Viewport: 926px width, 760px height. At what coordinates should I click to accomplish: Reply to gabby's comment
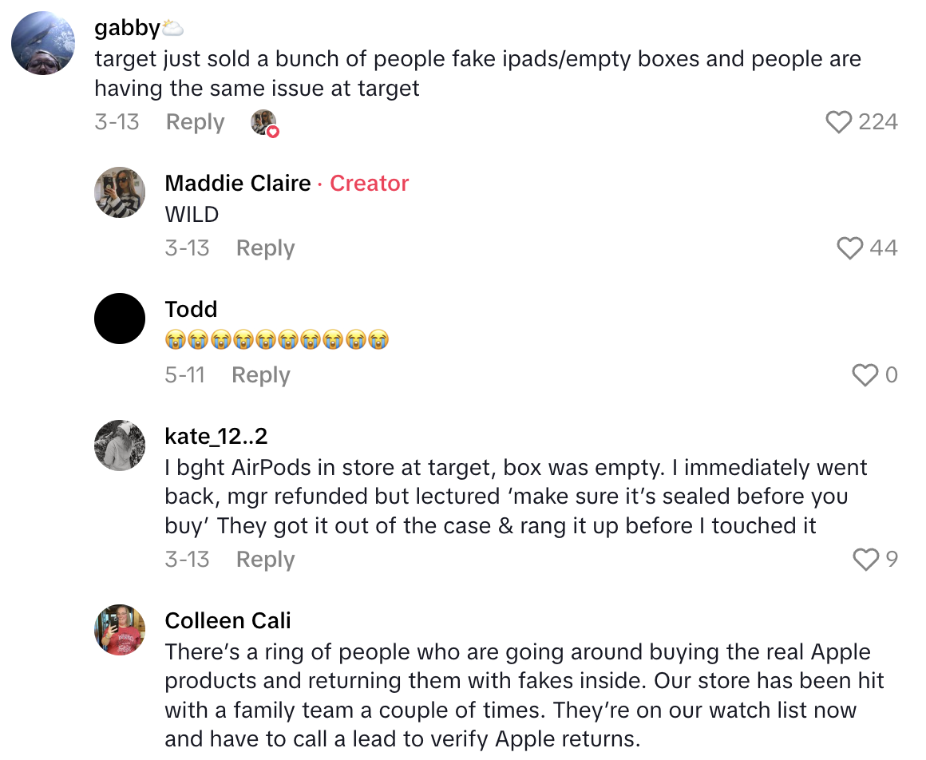[195, 122]
